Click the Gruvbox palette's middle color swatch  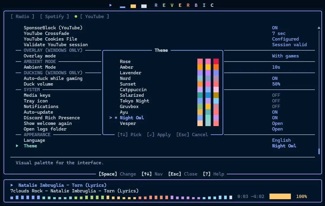coord(208,107)
